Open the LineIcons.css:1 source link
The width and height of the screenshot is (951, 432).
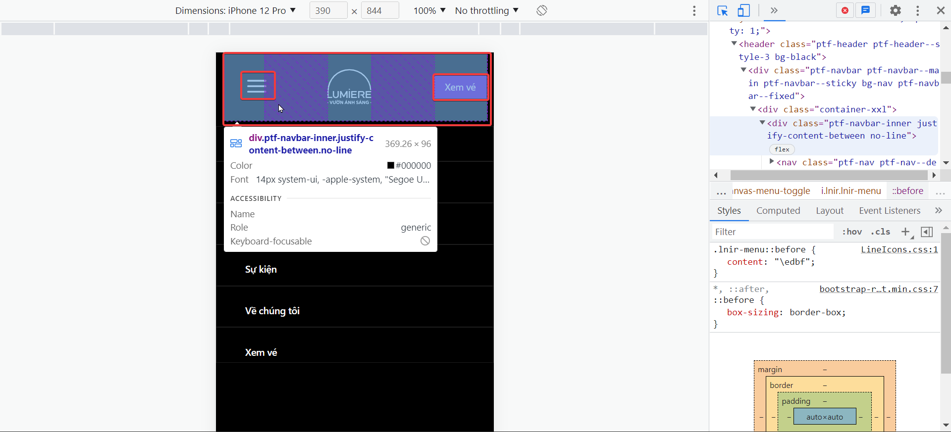point(899,249)
